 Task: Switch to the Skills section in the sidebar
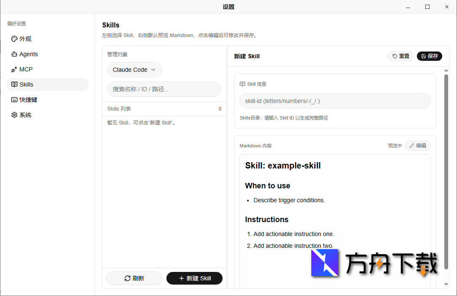click(25, 84)
